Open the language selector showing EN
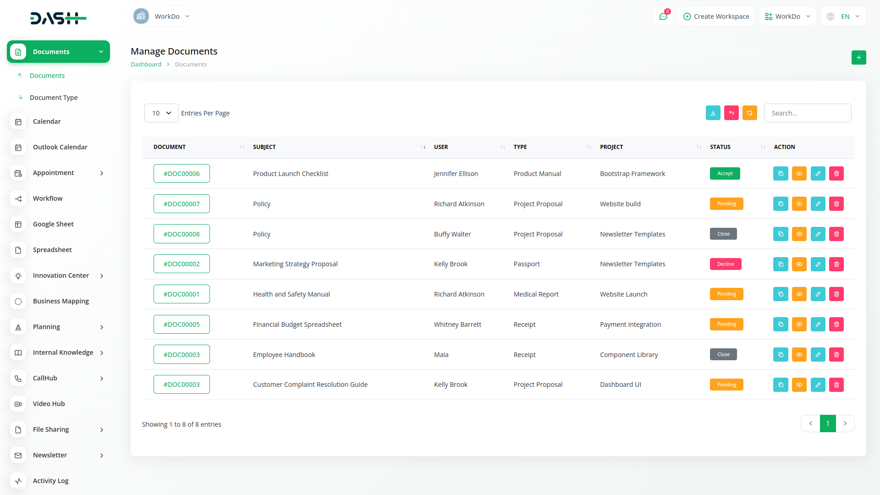 coord(842,16)
